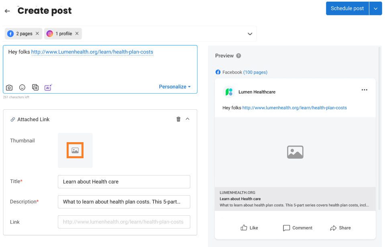Insert an emoji into the post
Viewport: 385px width, 247px height.
[22, 87]
